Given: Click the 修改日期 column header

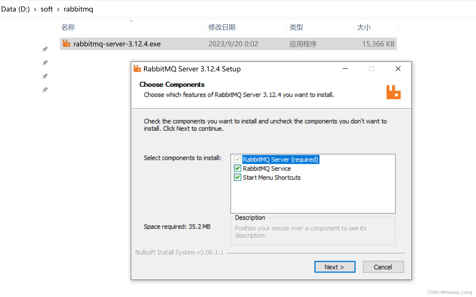Looking at the screenshot, I should pyautogui.click(x=221, y=27).
